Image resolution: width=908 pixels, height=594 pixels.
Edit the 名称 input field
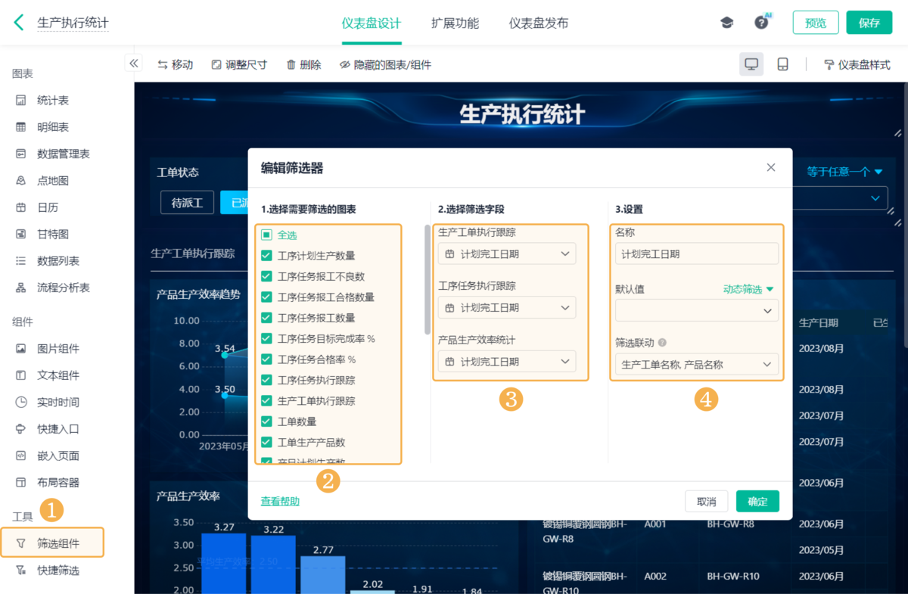click(697, 253)
